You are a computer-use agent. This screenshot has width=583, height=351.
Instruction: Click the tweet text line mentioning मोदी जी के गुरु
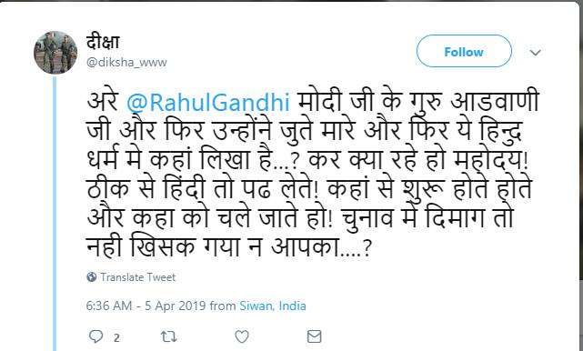[x=313, y=102]
